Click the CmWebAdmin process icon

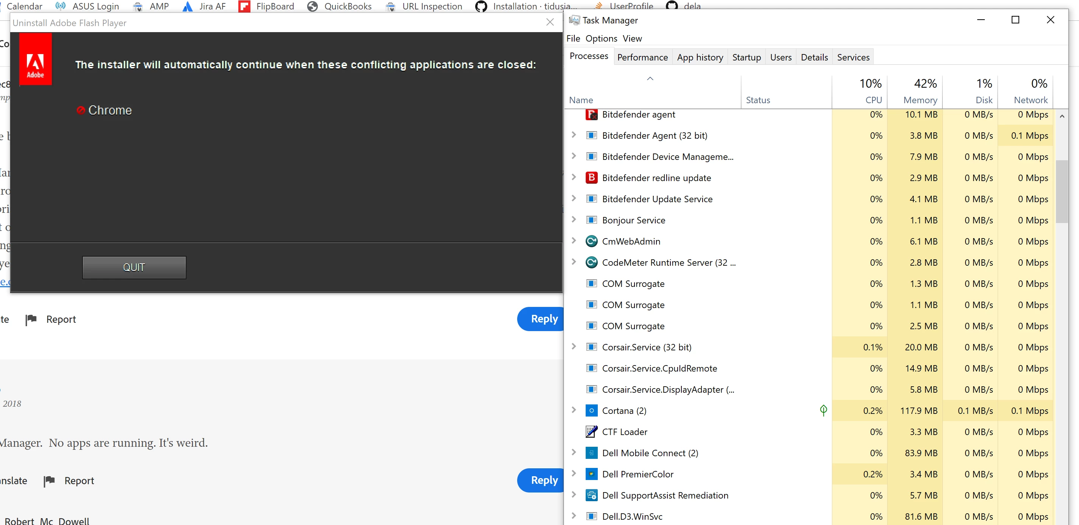[x=591, y=242]
